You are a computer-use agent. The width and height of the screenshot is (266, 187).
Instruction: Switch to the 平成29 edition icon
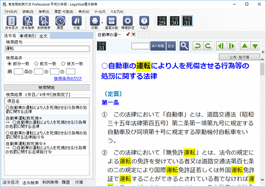(x=162, y=21)
